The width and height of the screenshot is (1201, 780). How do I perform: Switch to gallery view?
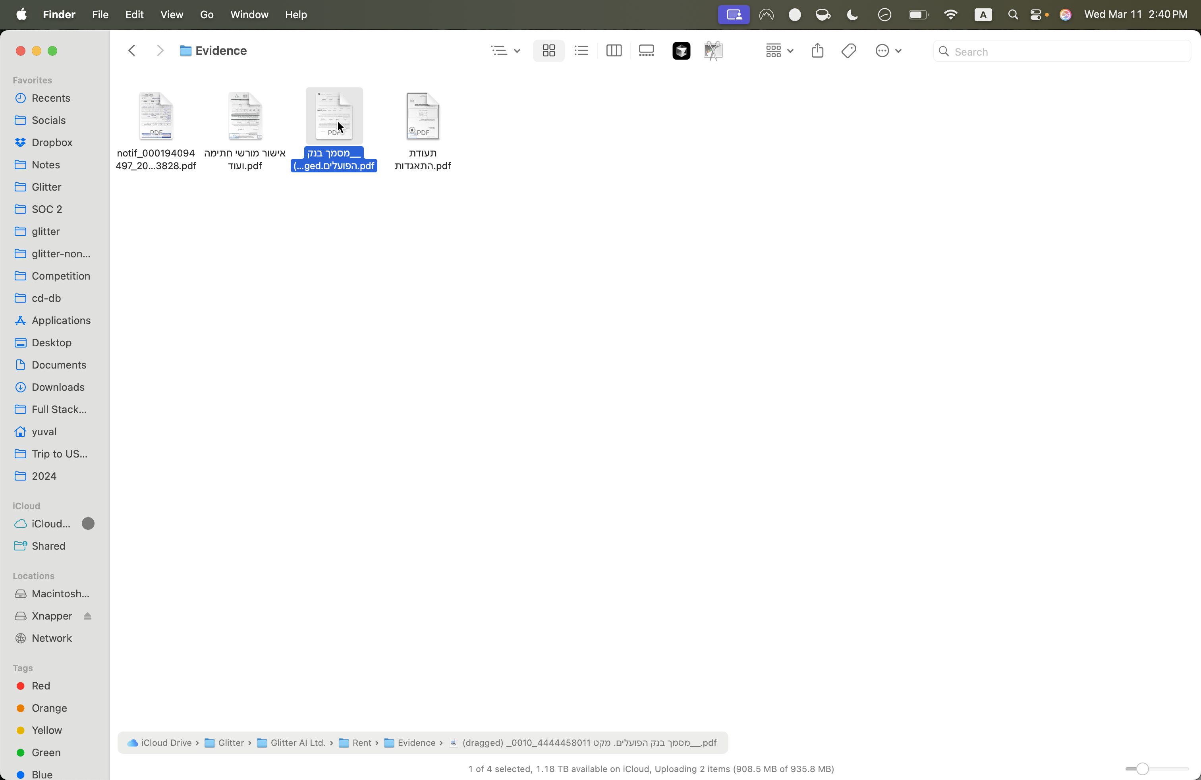[647, 51]
